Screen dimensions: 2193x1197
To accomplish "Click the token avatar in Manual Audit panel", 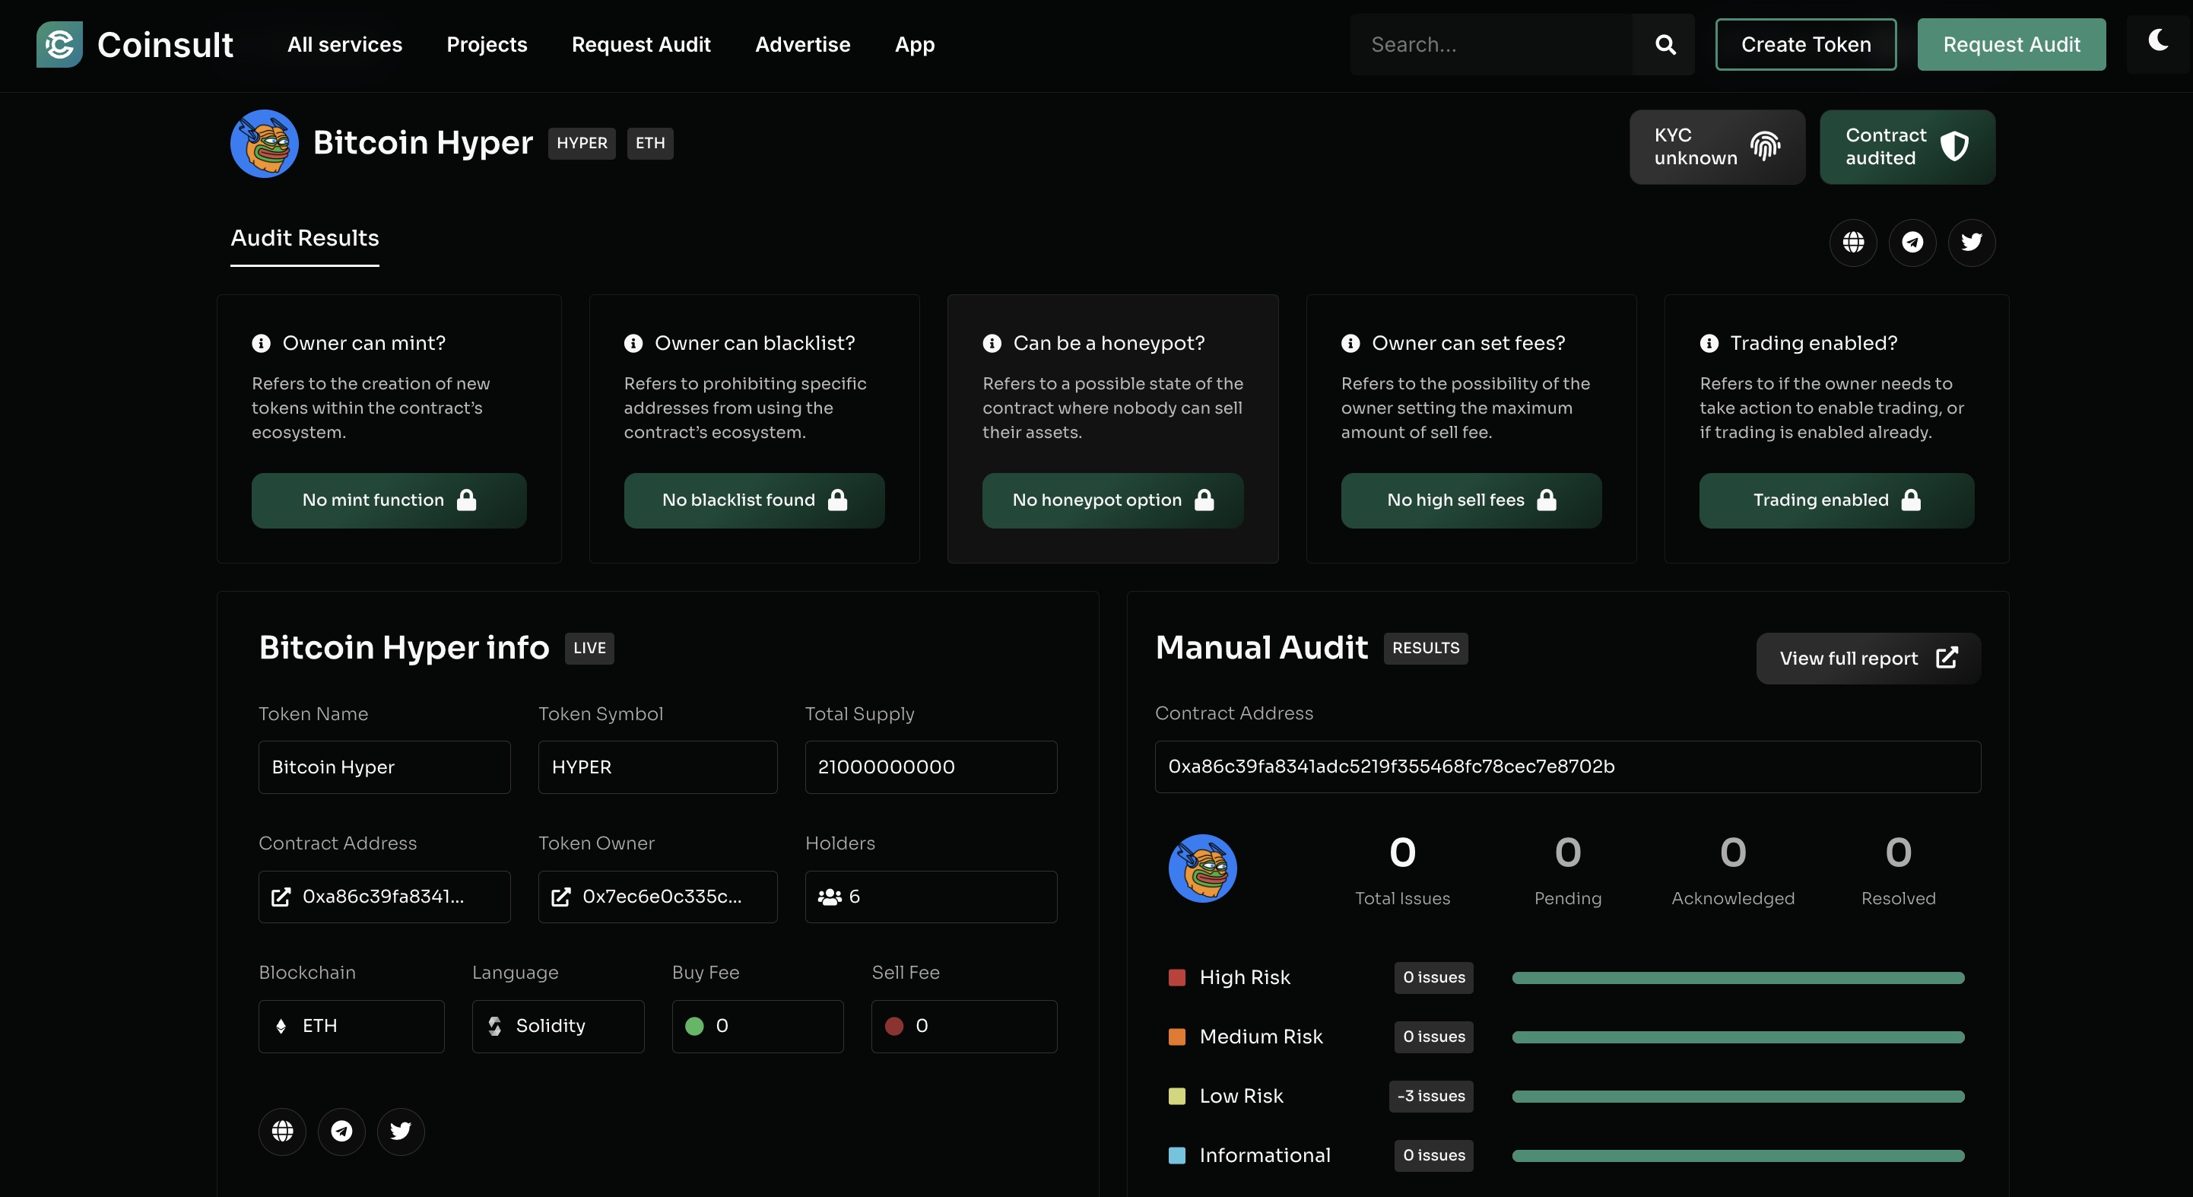I will click(x=1203, y=868).
